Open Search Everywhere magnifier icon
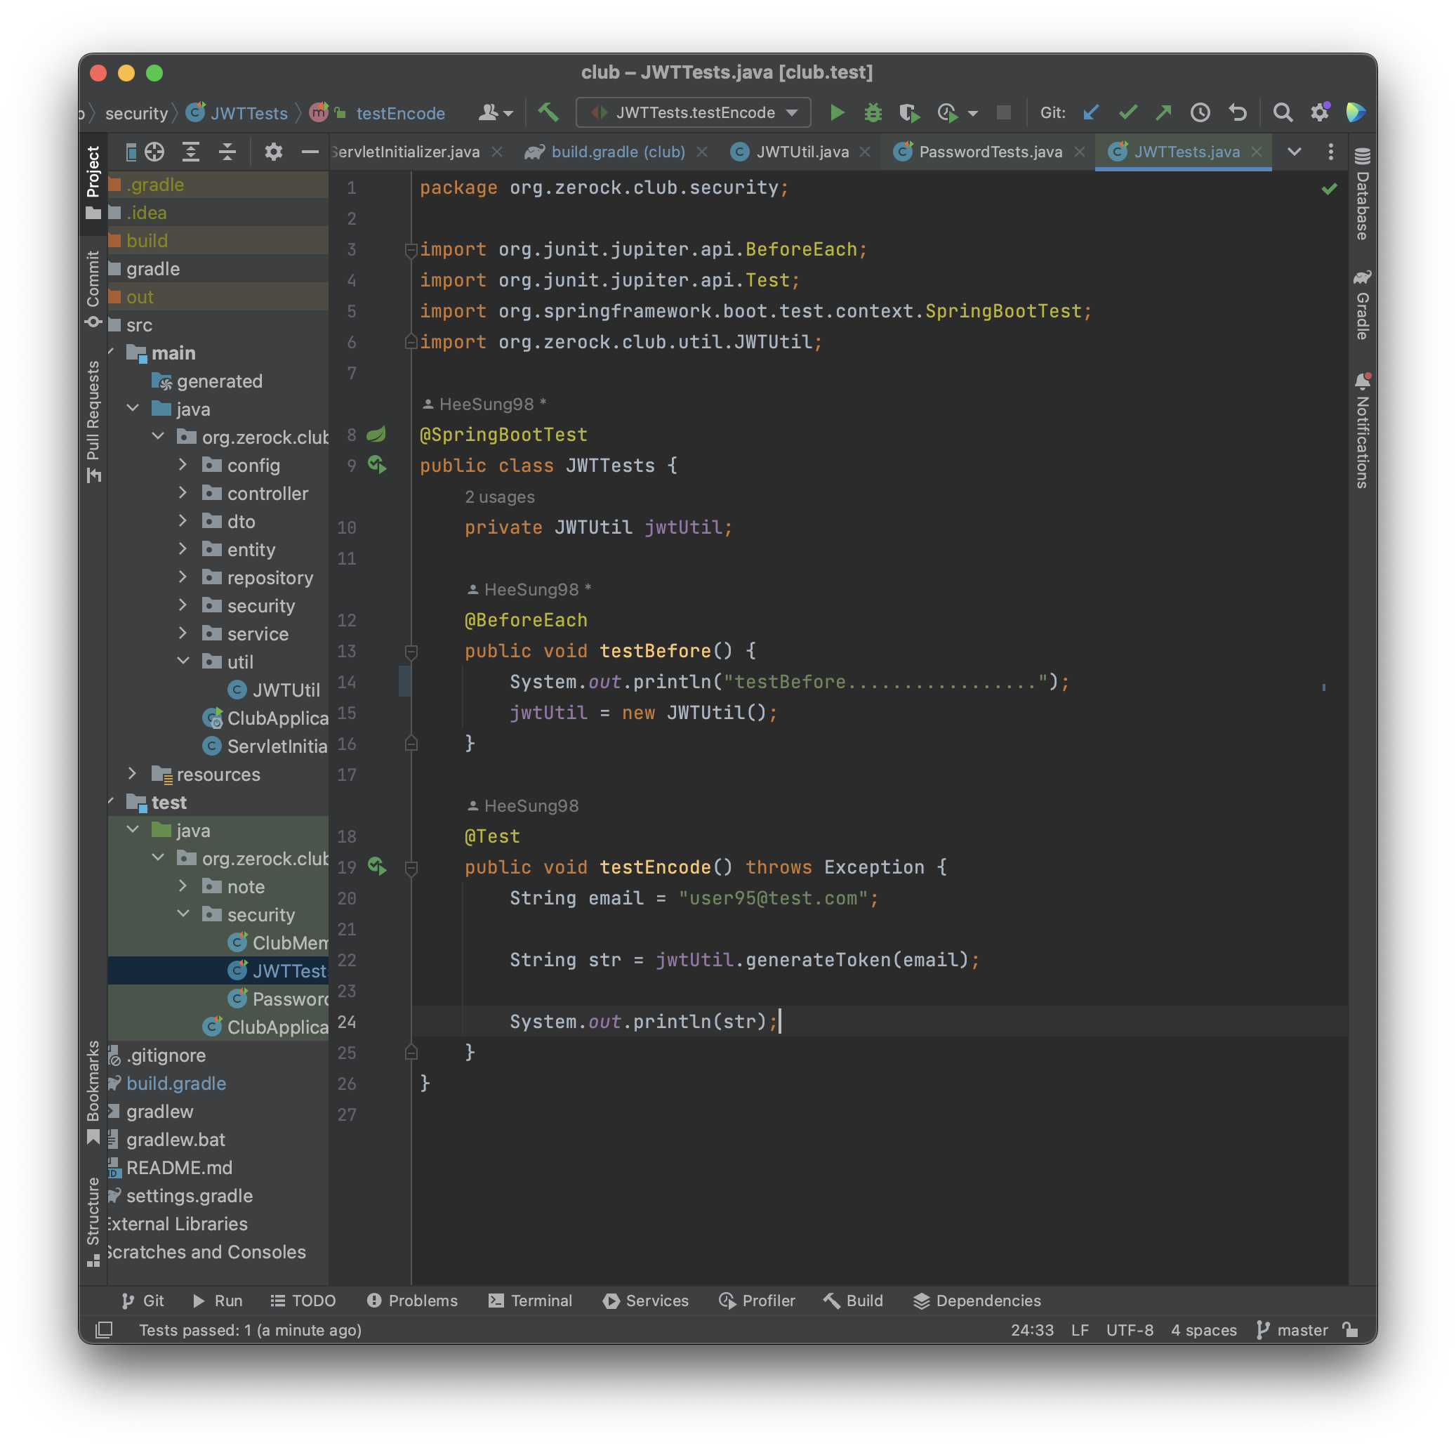The height and width of the screenshot is (1448, 1456). [x=1282, y=113]
